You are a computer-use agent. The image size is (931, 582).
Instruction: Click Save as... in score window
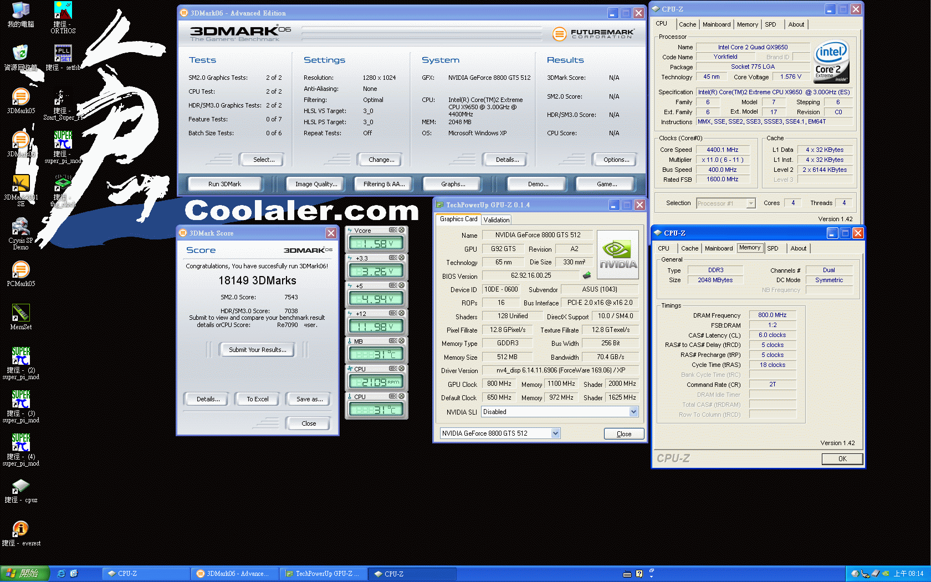[309, 399]
